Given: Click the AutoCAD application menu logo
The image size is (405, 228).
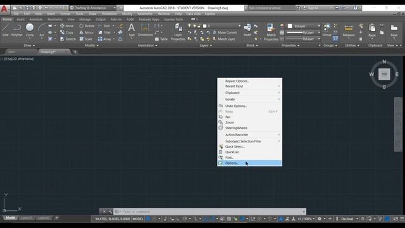Looking at the screenshot, I should 4,9.
